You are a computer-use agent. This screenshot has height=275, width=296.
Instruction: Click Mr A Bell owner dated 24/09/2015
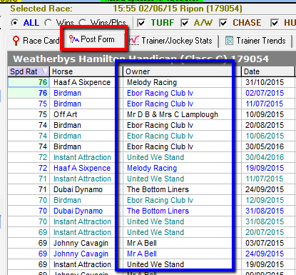click(142, 254)
